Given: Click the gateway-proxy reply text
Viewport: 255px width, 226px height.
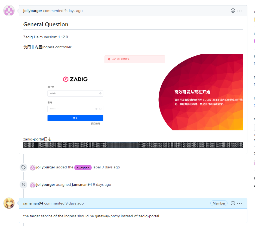Looking at the screenshot, I should [x=91, y=216].
